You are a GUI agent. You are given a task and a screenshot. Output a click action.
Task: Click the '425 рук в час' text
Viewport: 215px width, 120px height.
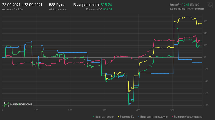[x=58, y=9]
